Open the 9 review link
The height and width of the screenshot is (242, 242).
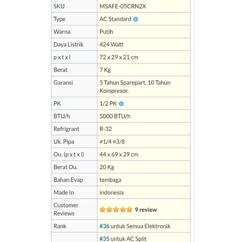(x=146, y=210)
